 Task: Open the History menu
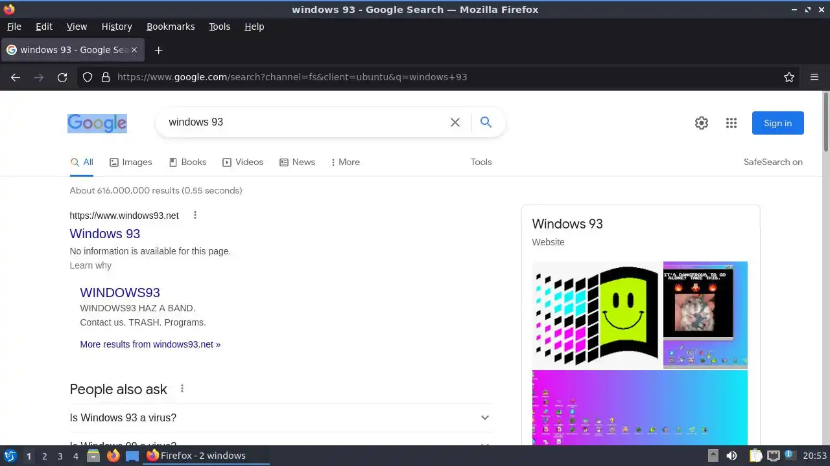click(x=117, y=27)
